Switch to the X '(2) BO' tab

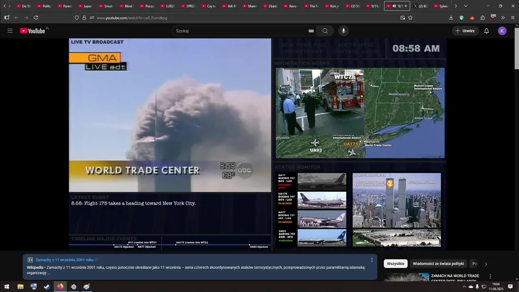pos(421,6)
